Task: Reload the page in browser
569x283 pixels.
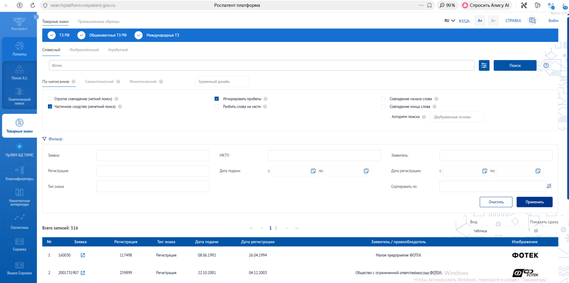Action: point(33,5)
